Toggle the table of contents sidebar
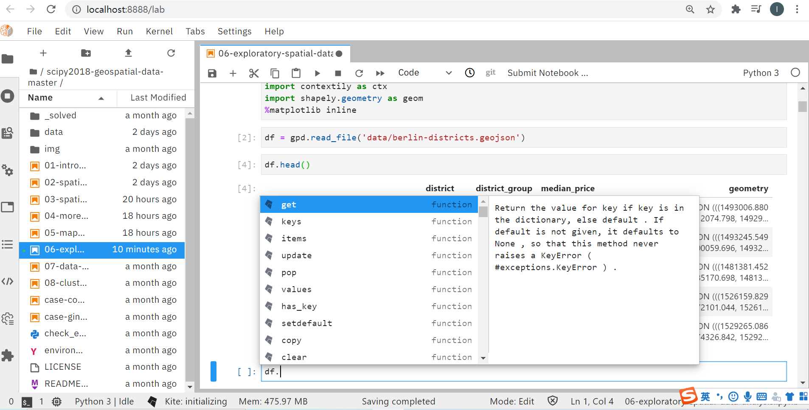The width and height of the screenshot is (809, 410). [x=8, y=245]
